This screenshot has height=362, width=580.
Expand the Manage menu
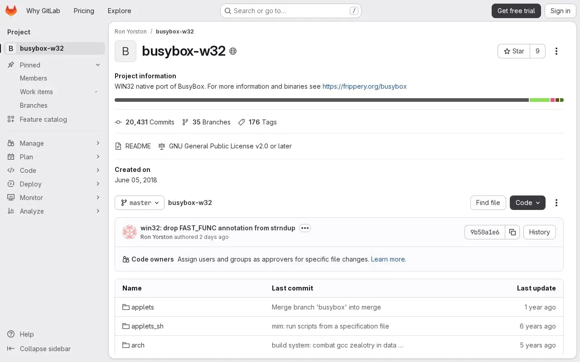(54, 143)
